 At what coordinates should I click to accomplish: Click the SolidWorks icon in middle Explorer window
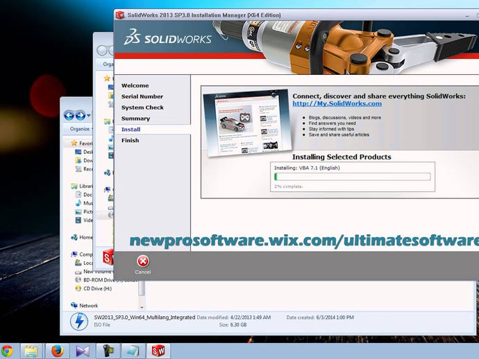[x=108, y=257]
